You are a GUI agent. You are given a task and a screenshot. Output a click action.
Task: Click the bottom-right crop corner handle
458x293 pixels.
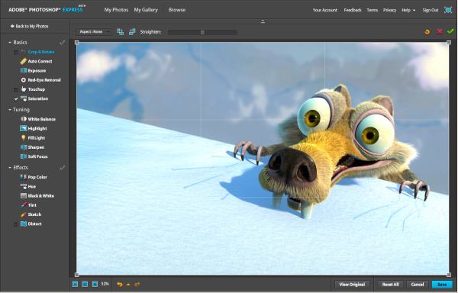pyautogui.click(x=449, y=275)
